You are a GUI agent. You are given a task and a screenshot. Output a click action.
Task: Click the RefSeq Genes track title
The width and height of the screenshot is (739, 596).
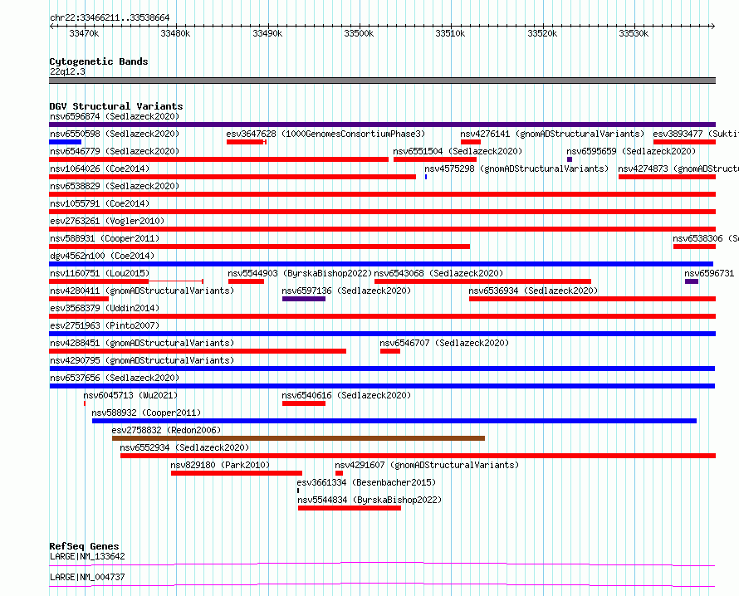[x=84, y=546]
